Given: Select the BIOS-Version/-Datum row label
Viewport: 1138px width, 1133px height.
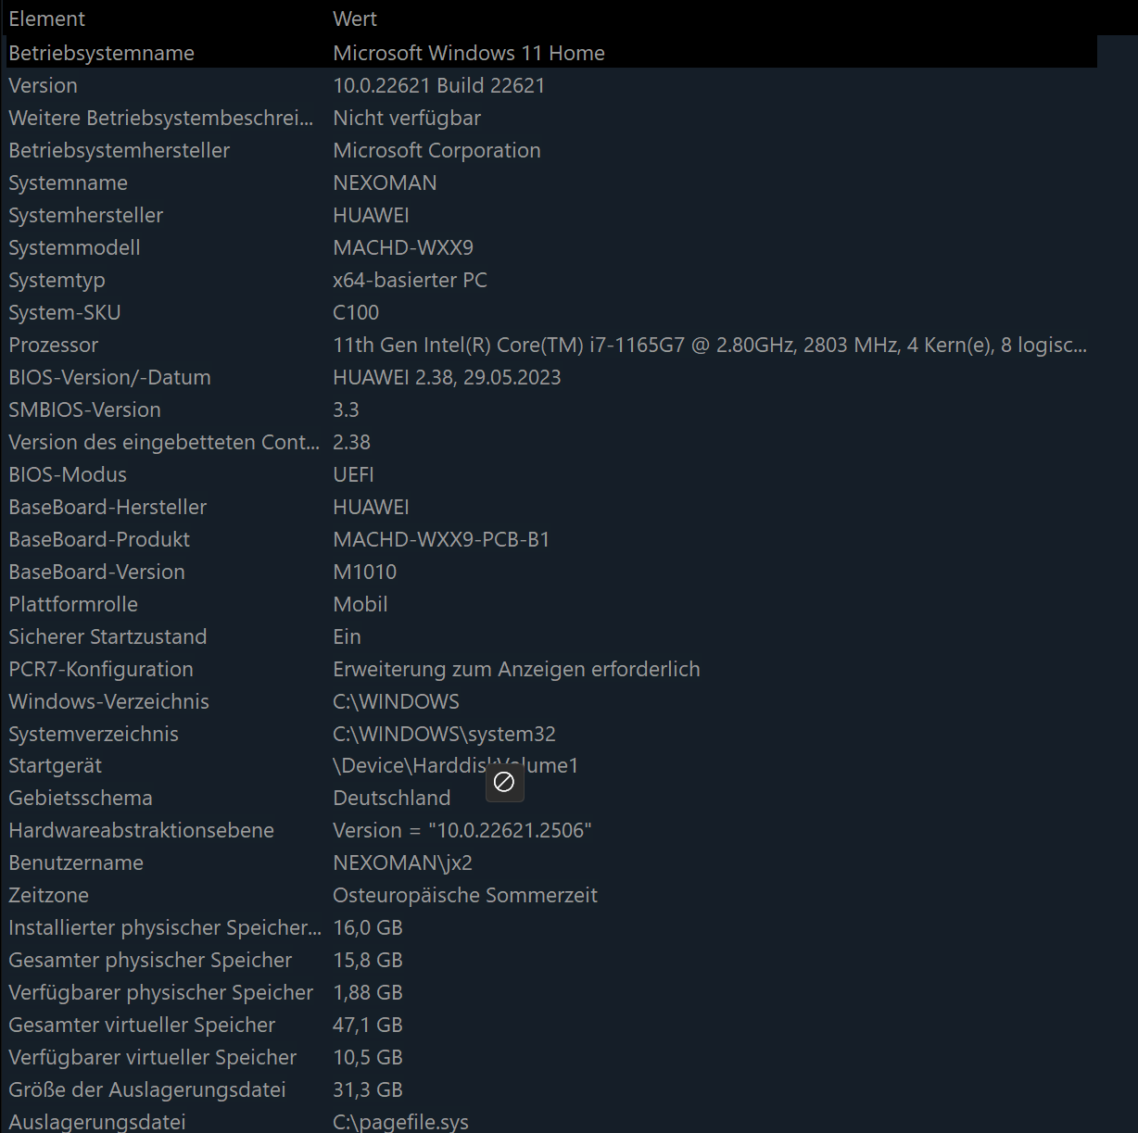Looking at the screenshot, I should [x=110, y=377].
